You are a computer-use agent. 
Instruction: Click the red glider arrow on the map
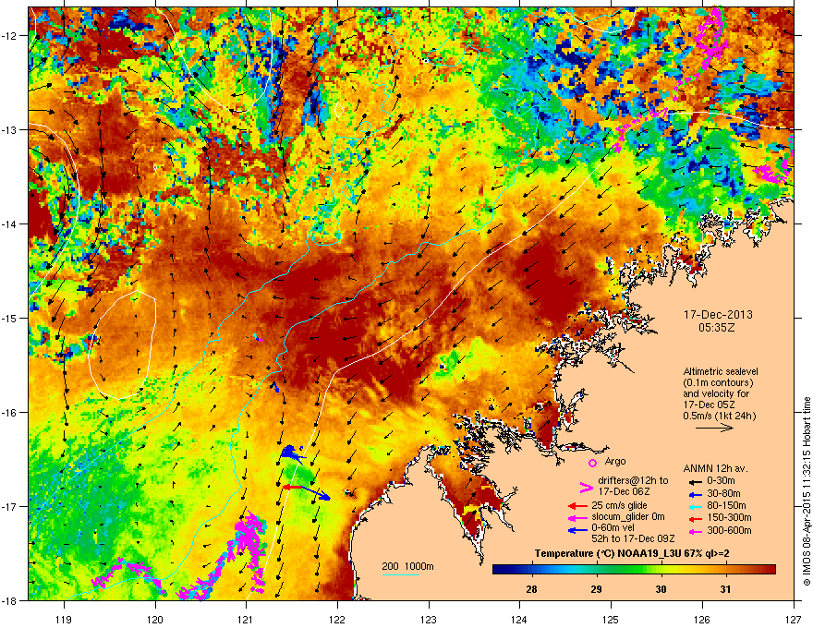pyautogui.click(x=293, y=487)
